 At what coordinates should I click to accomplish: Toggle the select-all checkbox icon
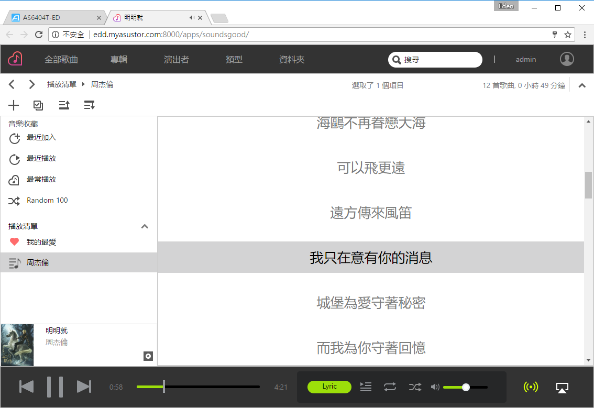[x=38, y=105]
